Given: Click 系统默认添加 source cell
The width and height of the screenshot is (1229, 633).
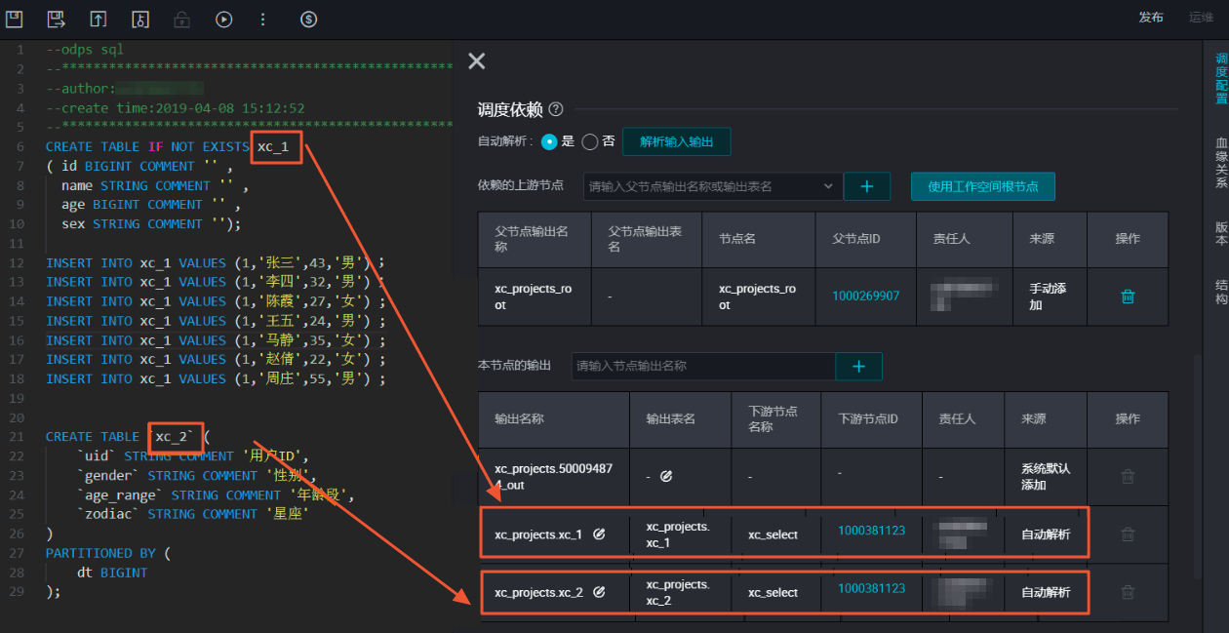Looking at the screenshot, I should pos(1046,476).
